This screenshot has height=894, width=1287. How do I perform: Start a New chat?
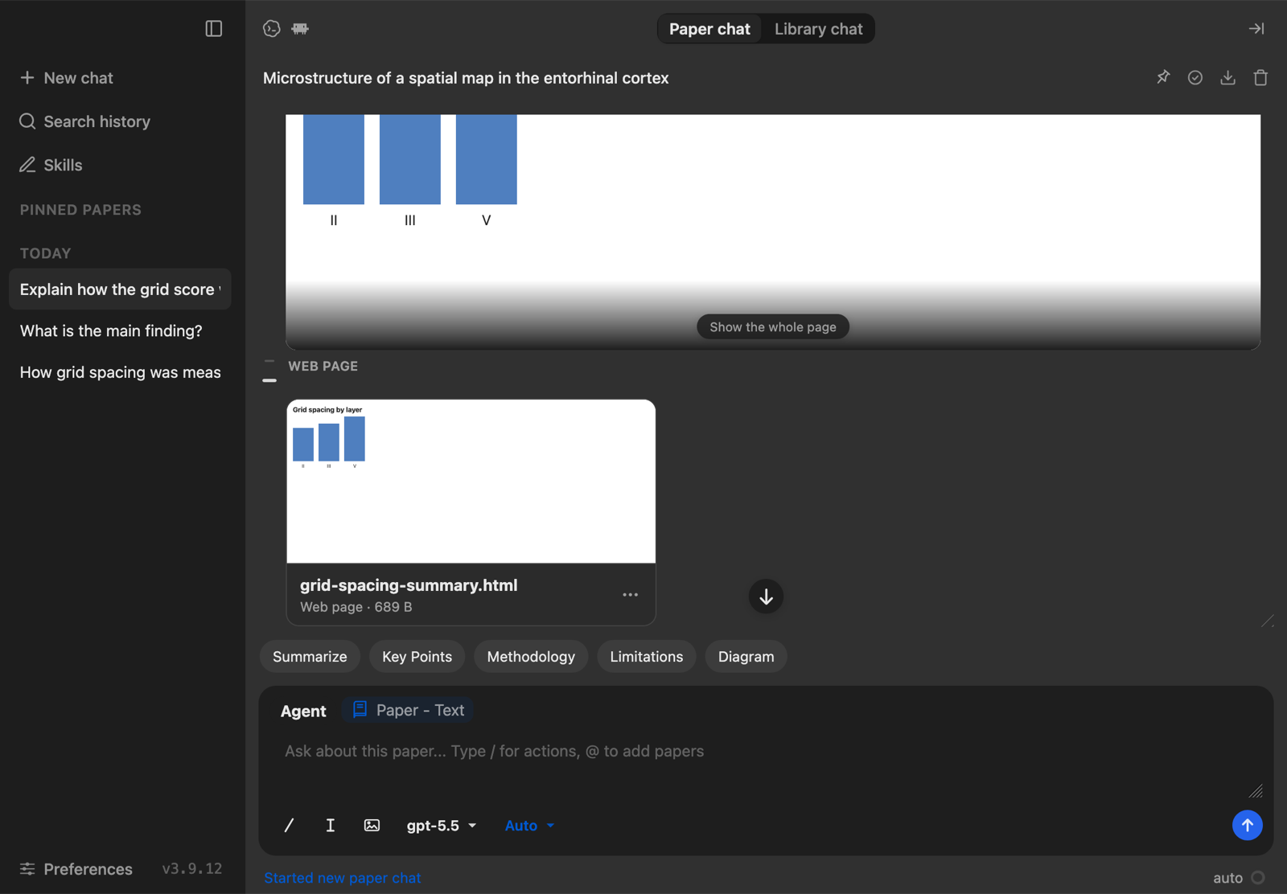(x=67, y=78)
